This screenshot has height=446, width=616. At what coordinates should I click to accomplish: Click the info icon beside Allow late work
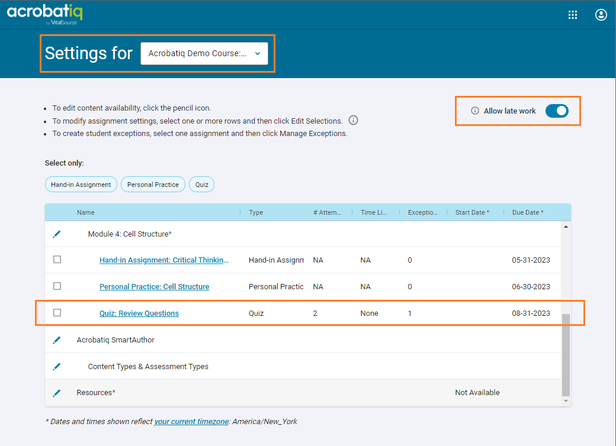pos(474,111)
